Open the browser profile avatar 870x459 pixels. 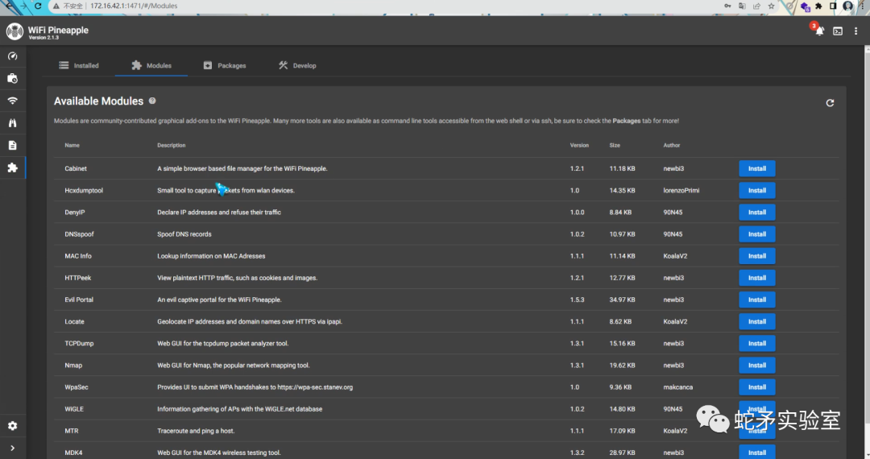coord(847,6)
